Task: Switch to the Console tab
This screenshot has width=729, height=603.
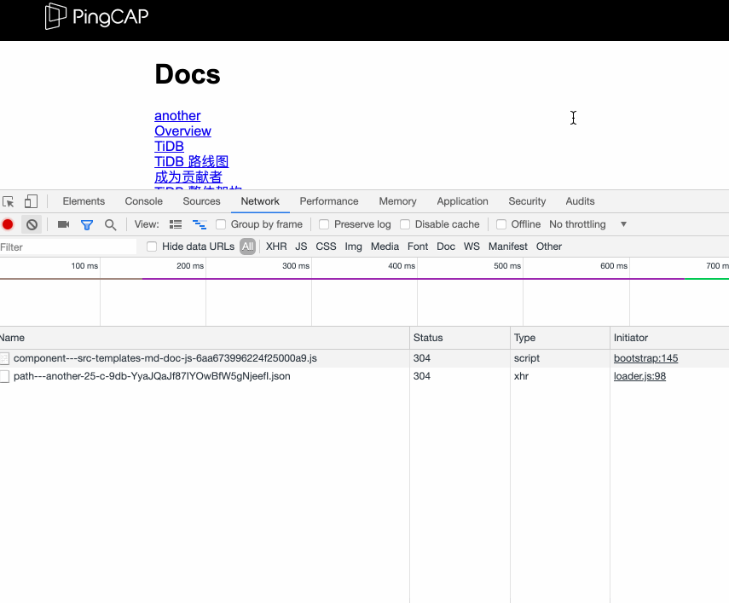Action: tap(143, 201)
